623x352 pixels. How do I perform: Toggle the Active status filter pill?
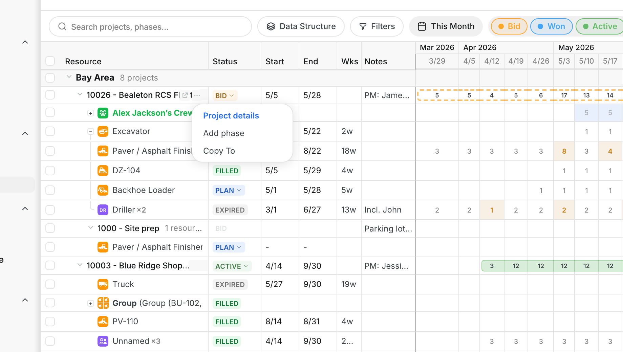[x=600, y=26]
